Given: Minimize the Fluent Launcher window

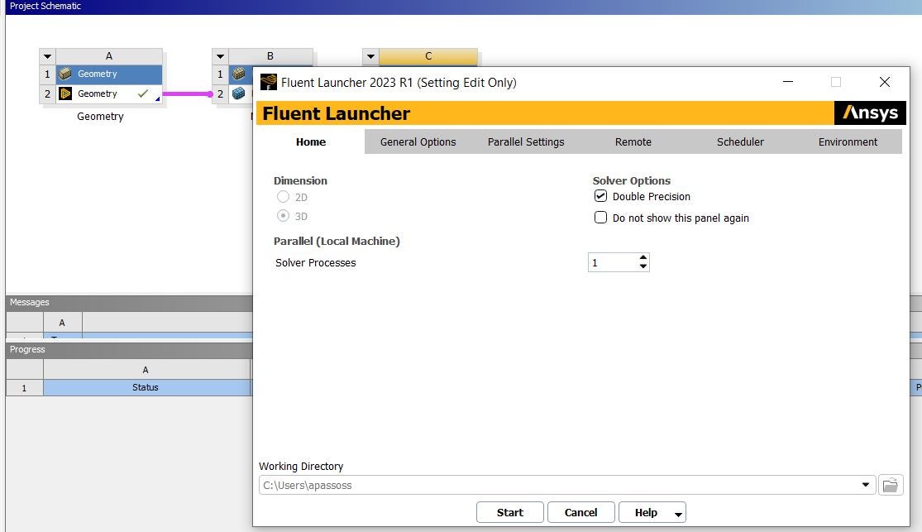Looking at the screenshot, I should [x=788, y=82].
